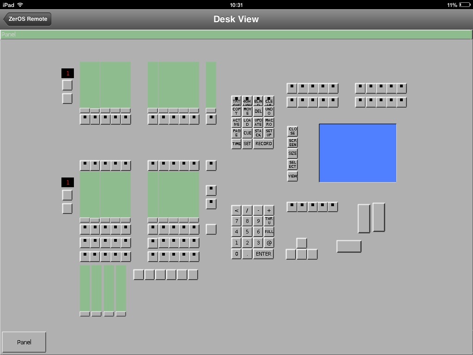Hit the RECORD key
473x355 pixels.
pos(264,144)
